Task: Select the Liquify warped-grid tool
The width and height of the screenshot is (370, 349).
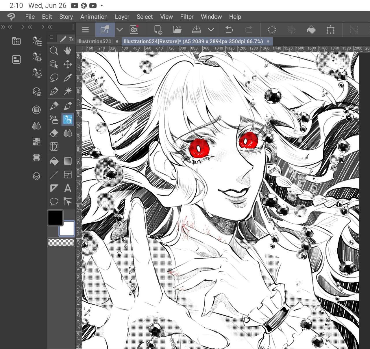Action: 54,147
